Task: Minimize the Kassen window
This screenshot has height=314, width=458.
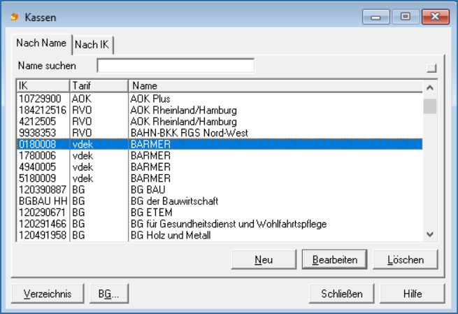Action: [376, 17]
